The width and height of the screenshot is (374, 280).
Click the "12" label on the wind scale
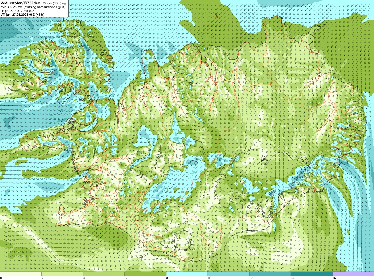click(251, 278)
